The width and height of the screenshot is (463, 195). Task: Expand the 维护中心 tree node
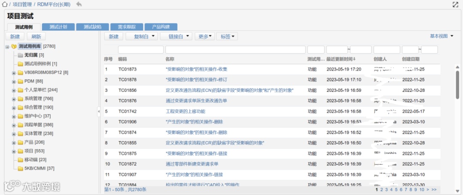point(14,116)
